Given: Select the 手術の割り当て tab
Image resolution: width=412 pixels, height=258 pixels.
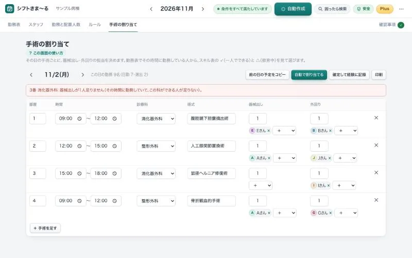Looking at the screenshot, I should click(123, 25).
